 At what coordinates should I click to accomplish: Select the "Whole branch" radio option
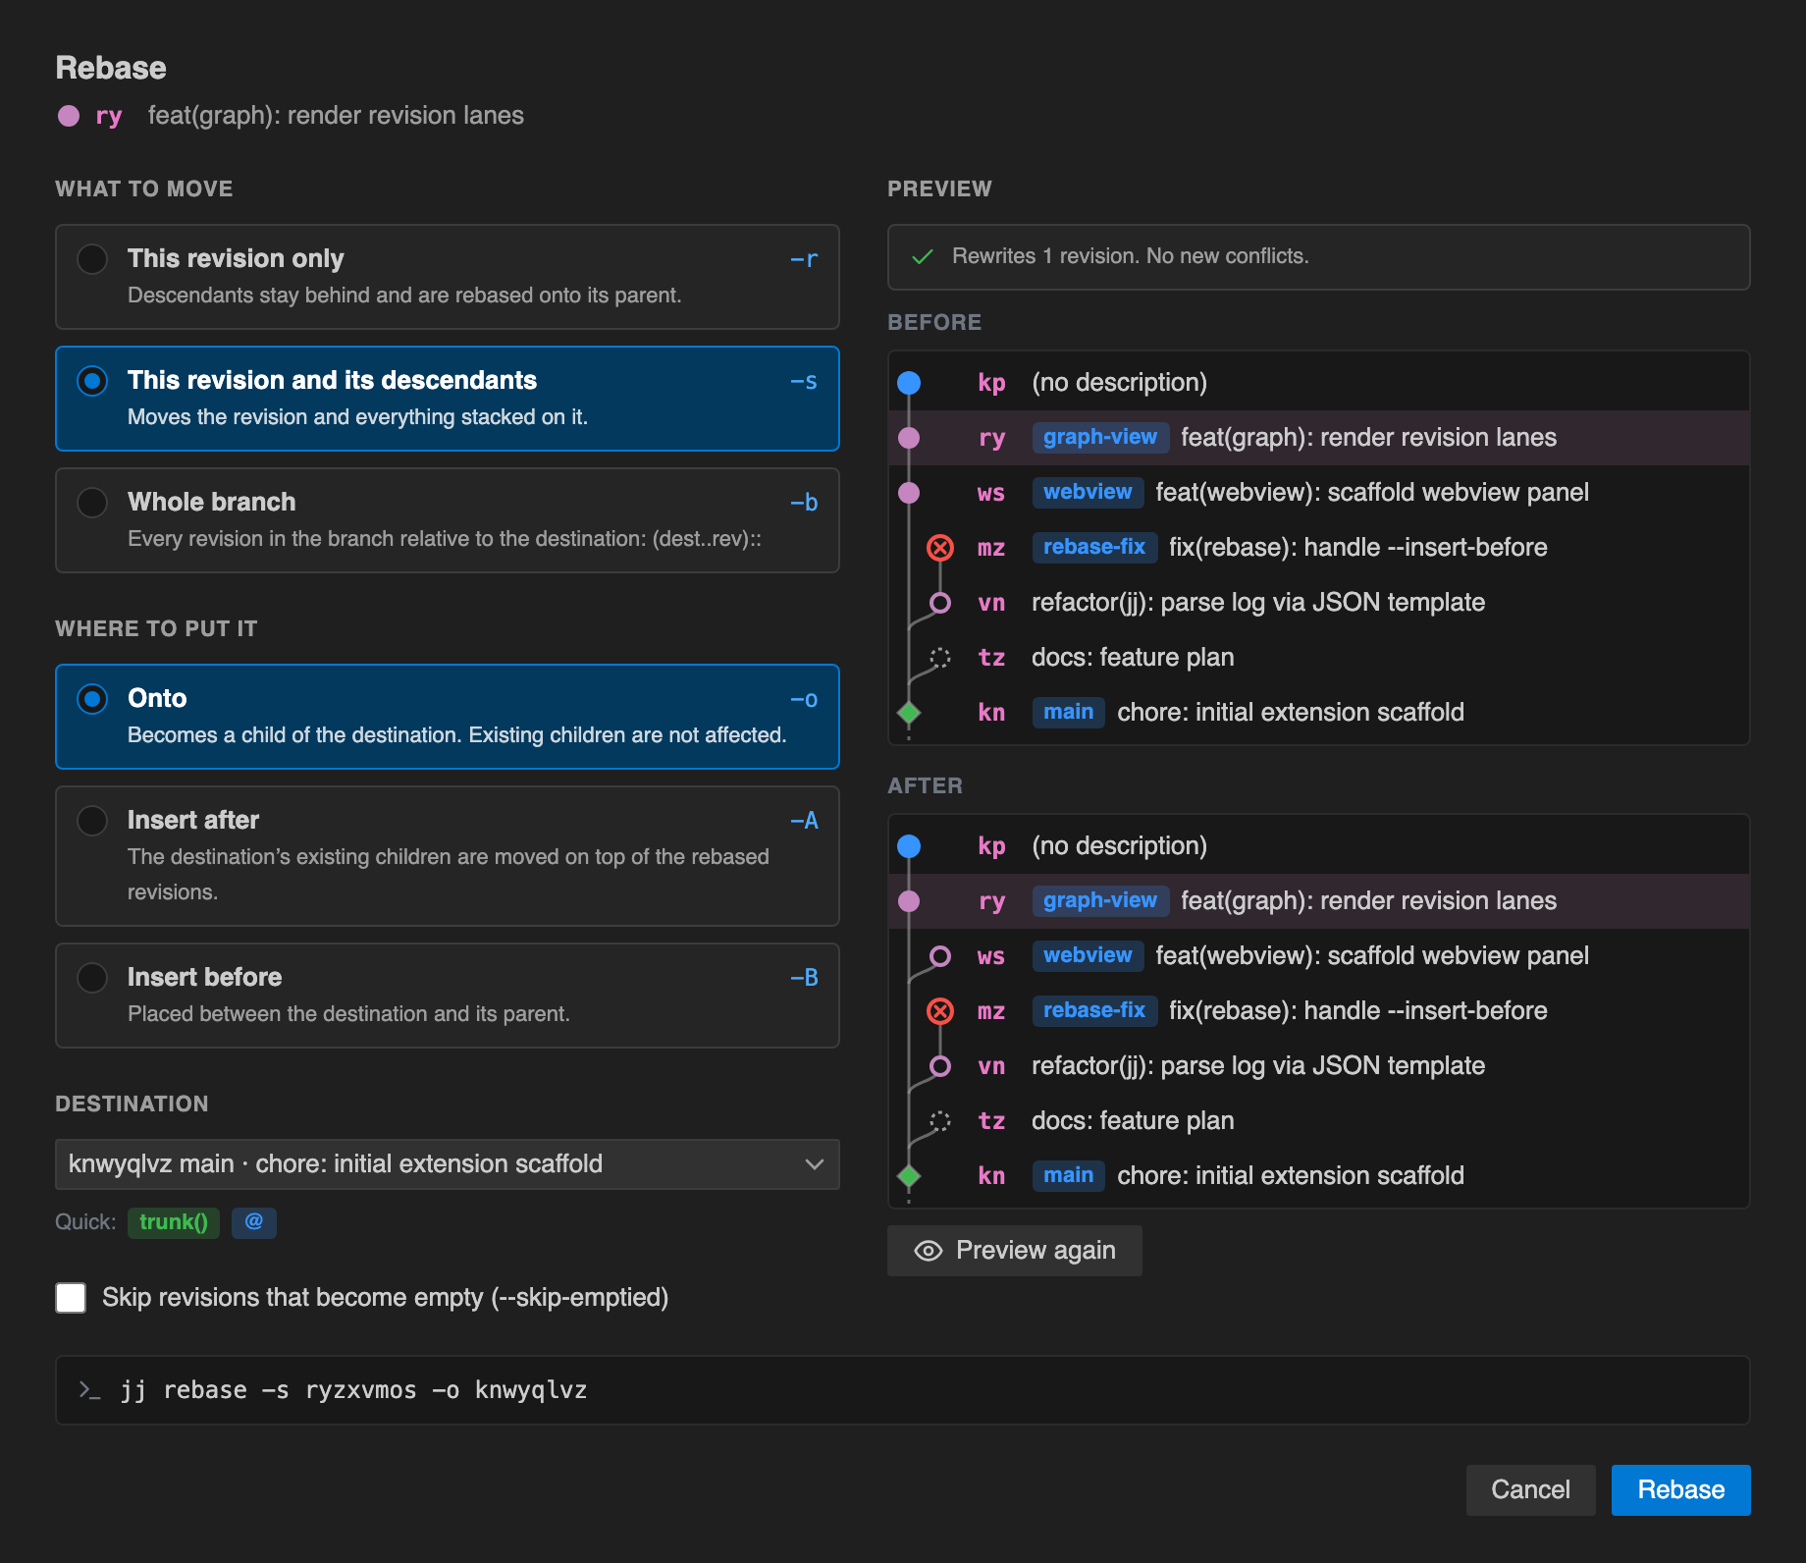tap(92, 503)
